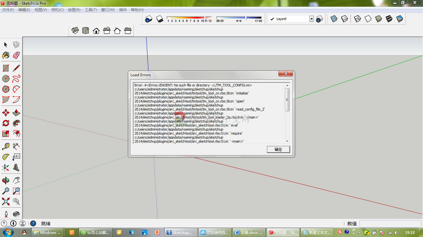Select the Move tool with red arrows
This screenshot has width=423, height=237.
6,113
